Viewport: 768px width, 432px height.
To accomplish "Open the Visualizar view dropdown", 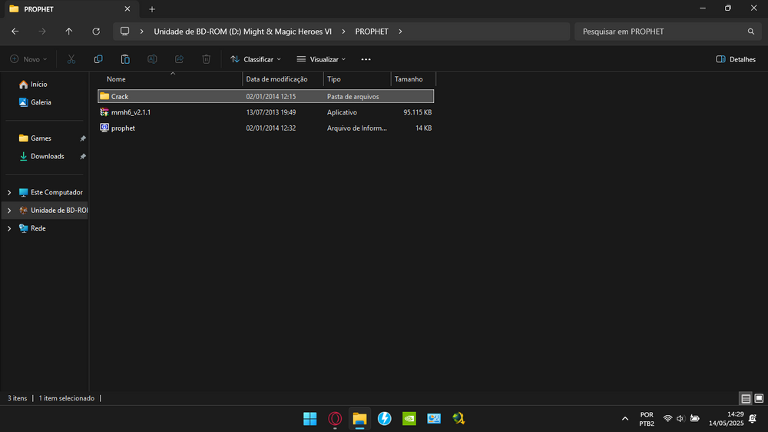I will pos(321,59).
